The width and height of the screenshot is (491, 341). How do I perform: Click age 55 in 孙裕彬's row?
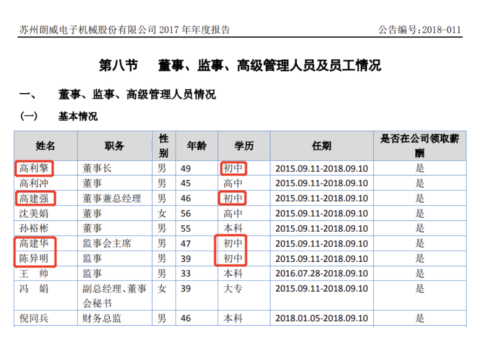point(186,229)
